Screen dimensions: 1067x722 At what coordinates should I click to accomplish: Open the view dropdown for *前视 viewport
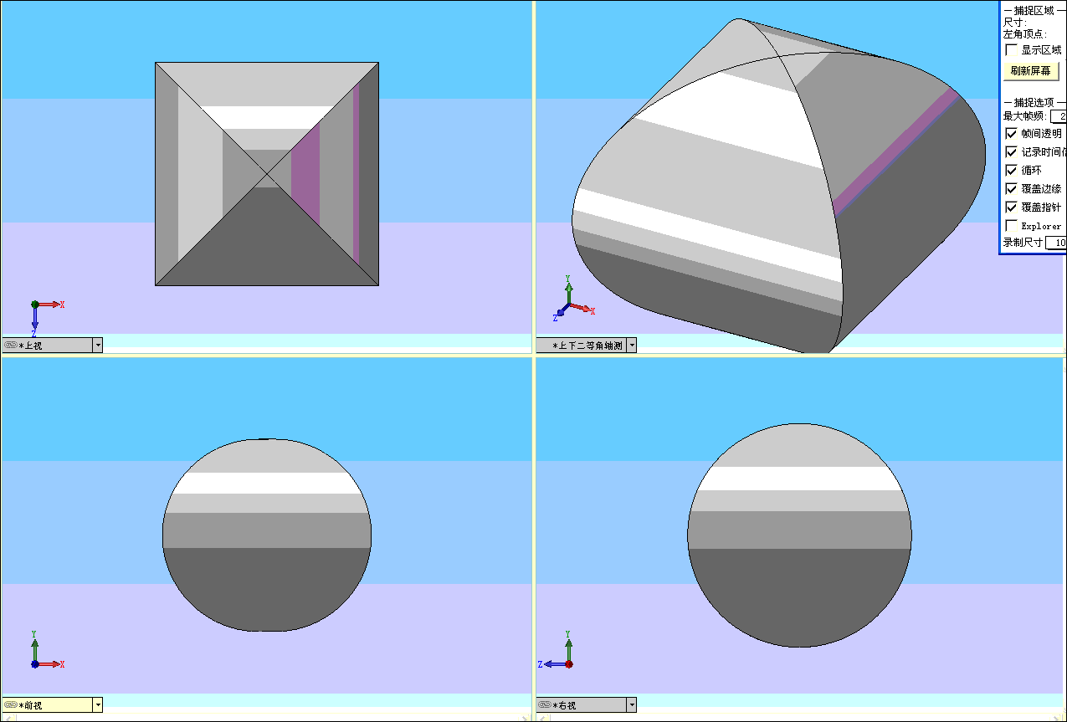click(x=97, y=704)
